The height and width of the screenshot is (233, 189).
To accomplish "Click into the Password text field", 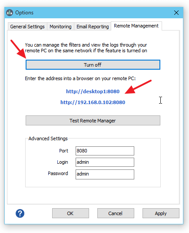I will [105, 174].
